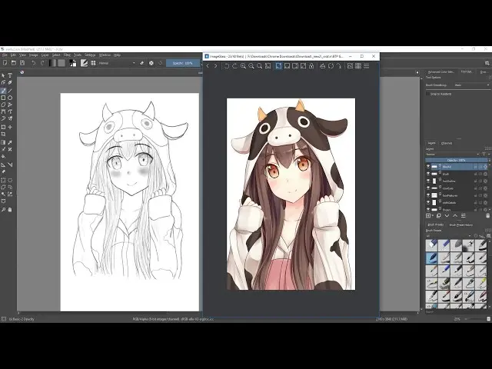The width and height of the screenshot is (492, 369).
Task: Open brush blending mode Normal dropdown
Action: [x=117, y=63]
